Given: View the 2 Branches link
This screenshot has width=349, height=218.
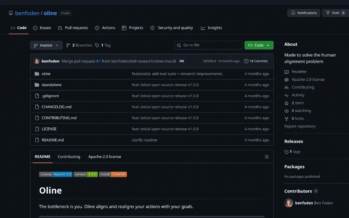Looking at the screenshot, I should point(79,45).
